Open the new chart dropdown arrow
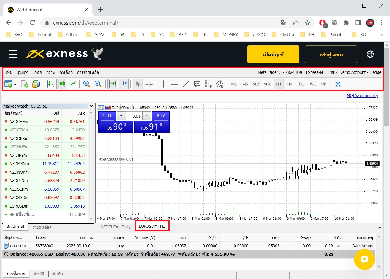The height and width of the screenshot is (279, 390). (15, 85)
